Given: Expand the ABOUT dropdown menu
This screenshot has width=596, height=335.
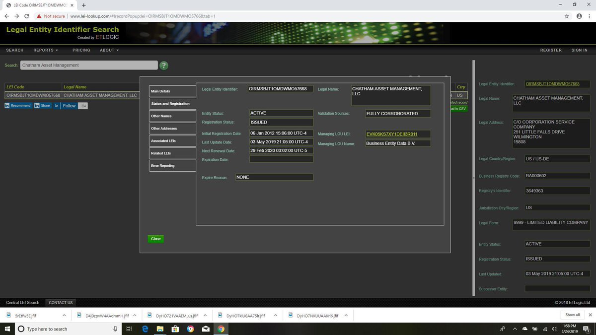Looking at the screenshot, I should coord(109,50).
